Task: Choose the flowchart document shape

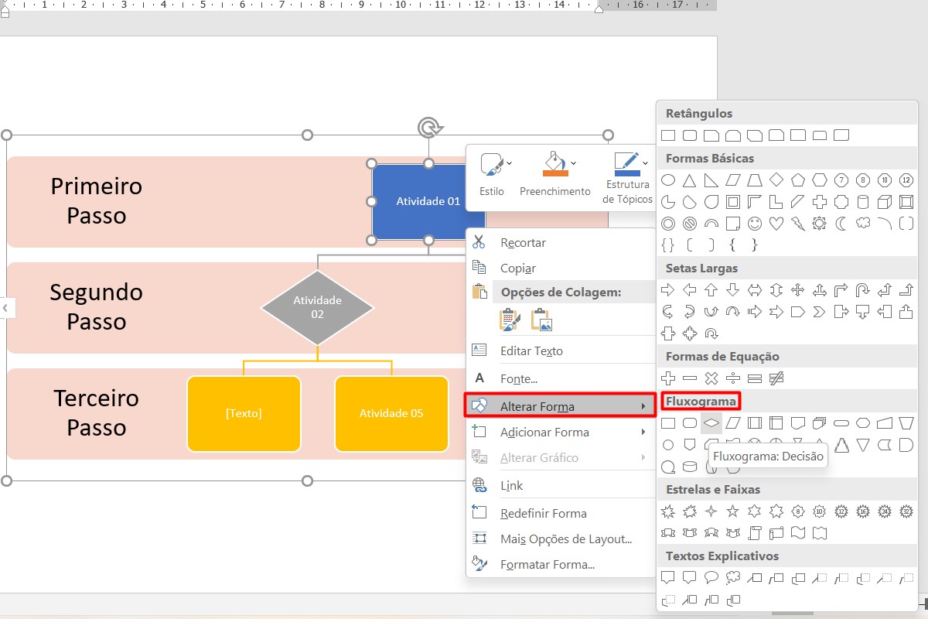Action: click(x=798, y=423)
